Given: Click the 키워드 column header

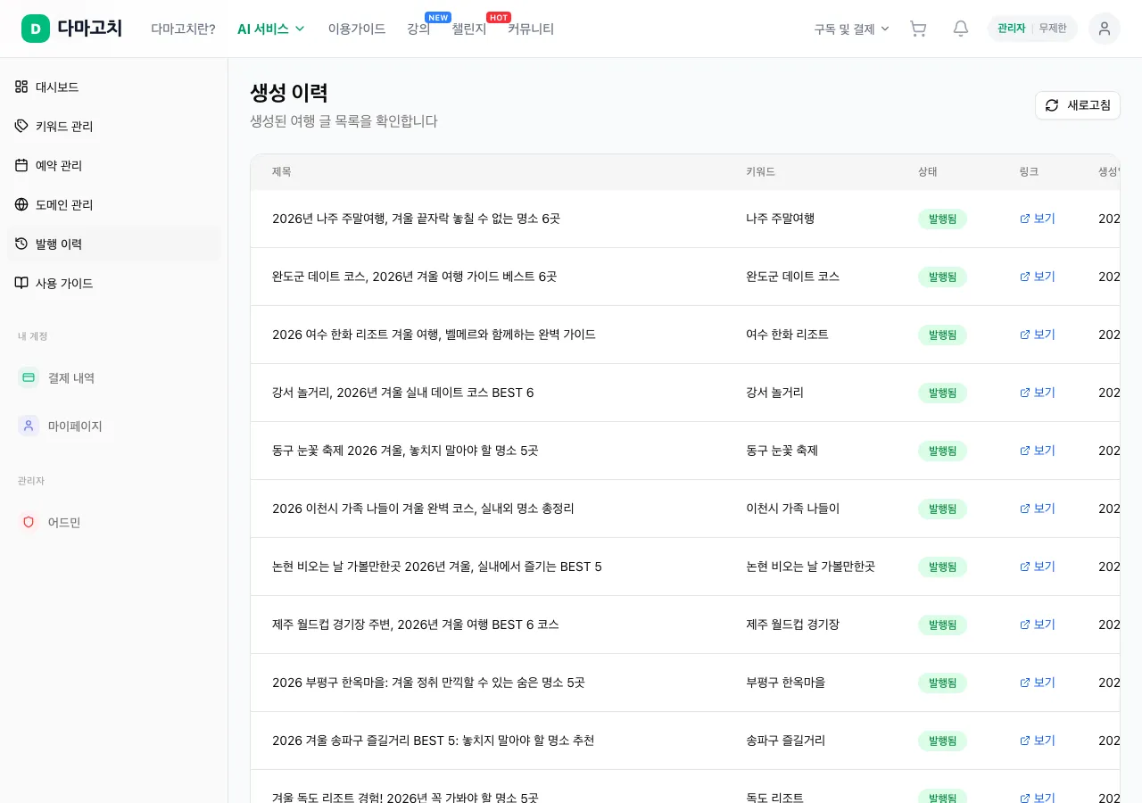Looking at the screenshot, I should [760, 171].
